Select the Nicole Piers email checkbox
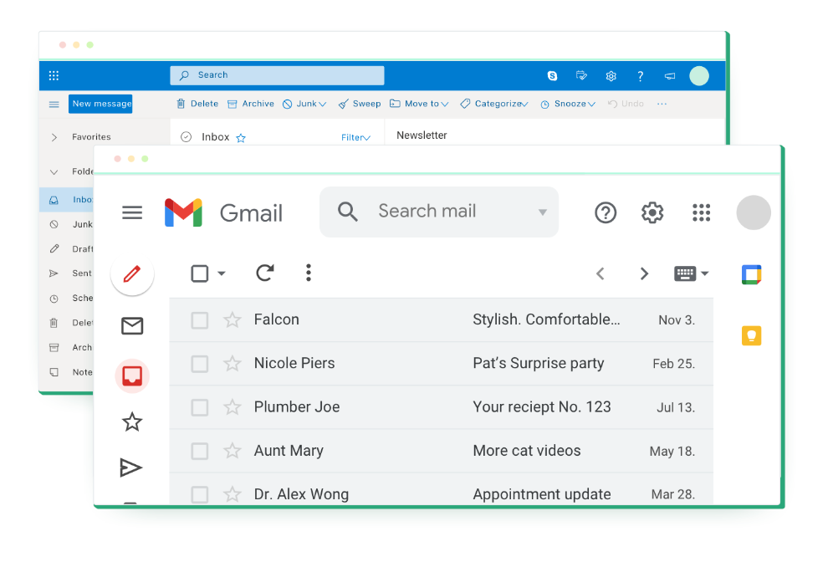 [x=200, y=364]
